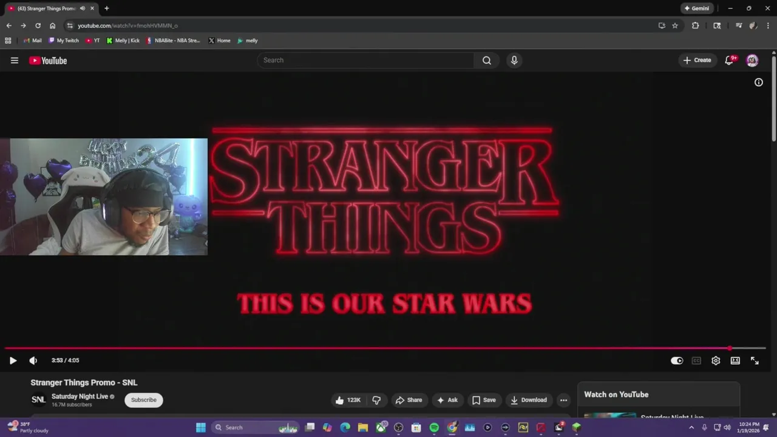Open the taskbar clock showing 10:24 PM
The height and width of the screenshot is (437, 777).
click(749, 427)
